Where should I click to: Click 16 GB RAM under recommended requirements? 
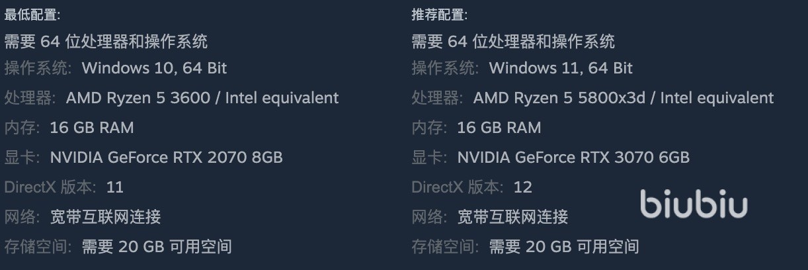[x=499, y=128]
